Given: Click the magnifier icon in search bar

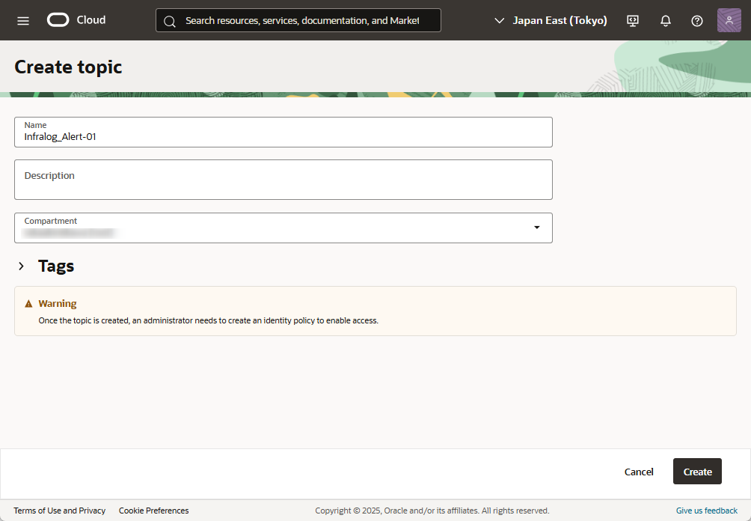Looking at the screenshot, I should [x=170, y=21].
